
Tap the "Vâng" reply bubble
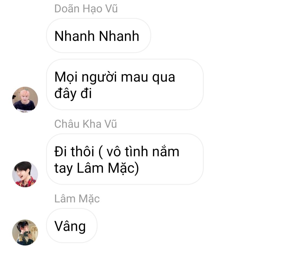[72, 226]
